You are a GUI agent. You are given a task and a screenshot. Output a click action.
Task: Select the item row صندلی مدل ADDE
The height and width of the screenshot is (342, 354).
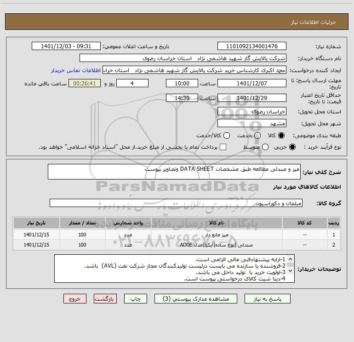coord(177,245)
